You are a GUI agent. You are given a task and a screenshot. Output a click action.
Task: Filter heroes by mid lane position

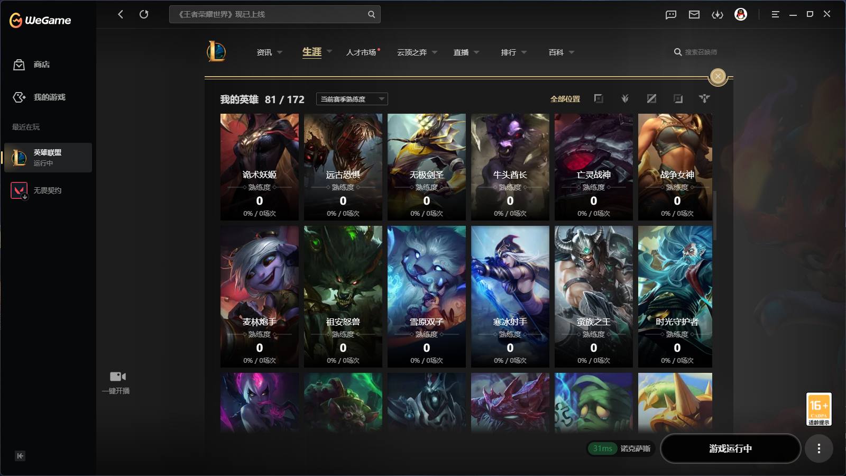pyautogui.click(x=651, y=98)
